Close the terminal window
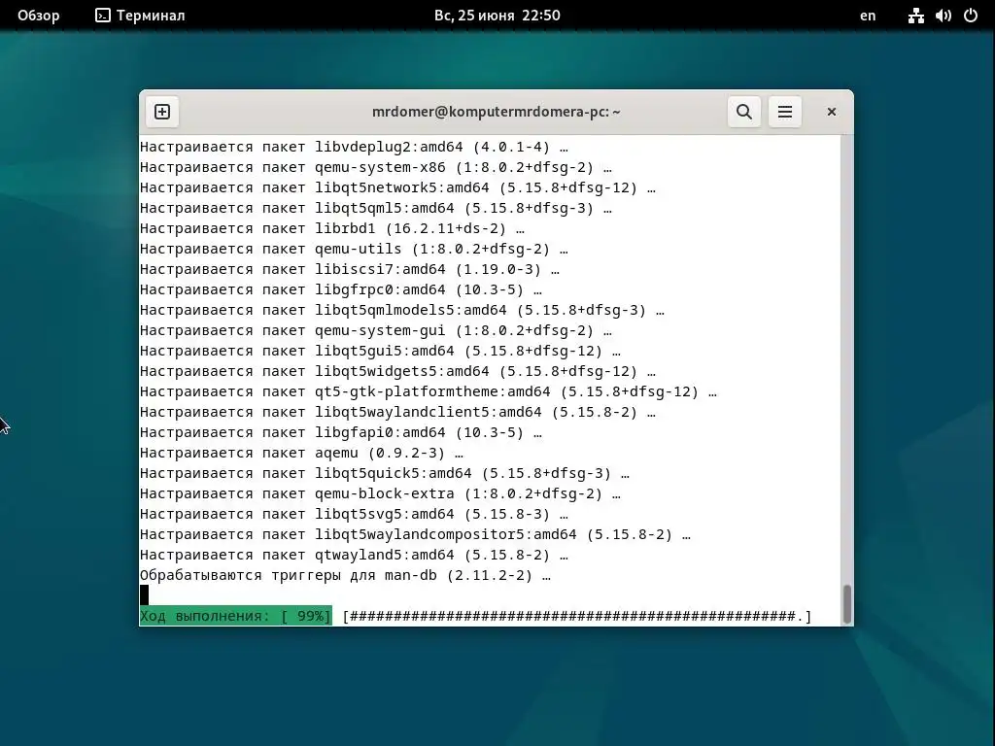995x746 pixels. coord(832,112)
